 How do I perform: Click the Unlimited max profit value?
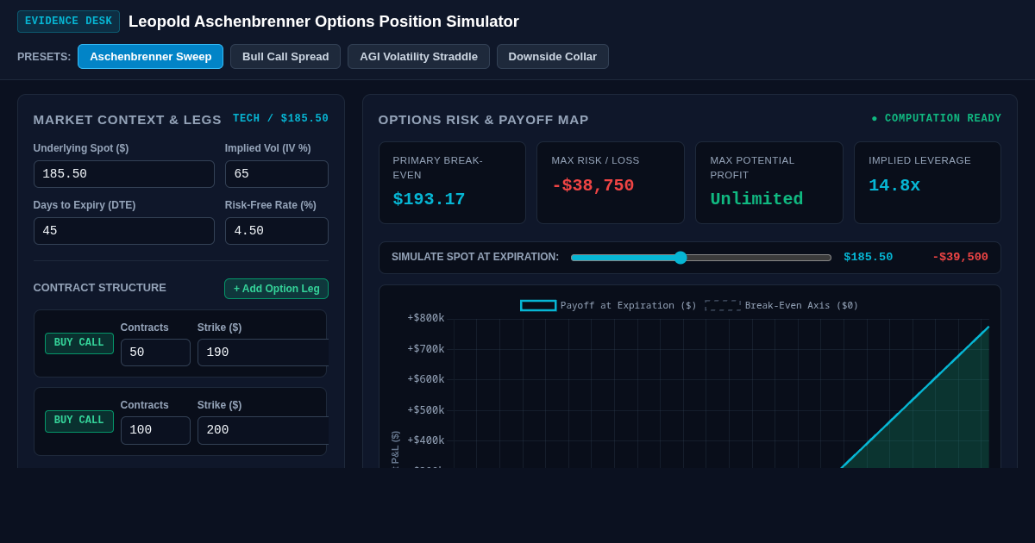coord(756,199)
